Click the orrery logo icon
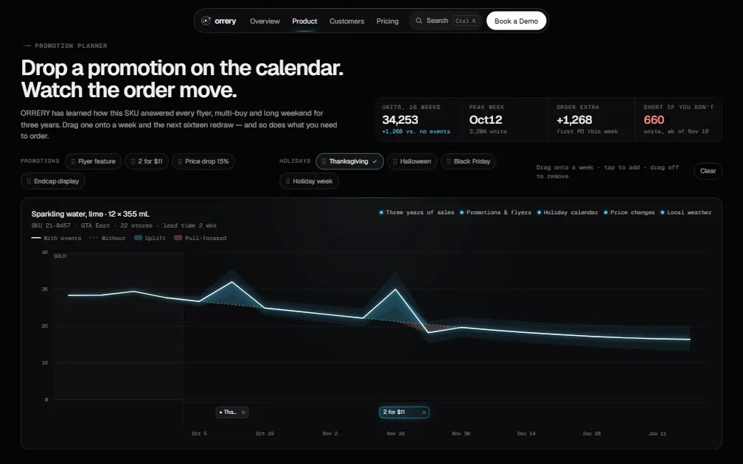This screenshot has height=464, width=743. pyautogui.click(x=206, y=21)
